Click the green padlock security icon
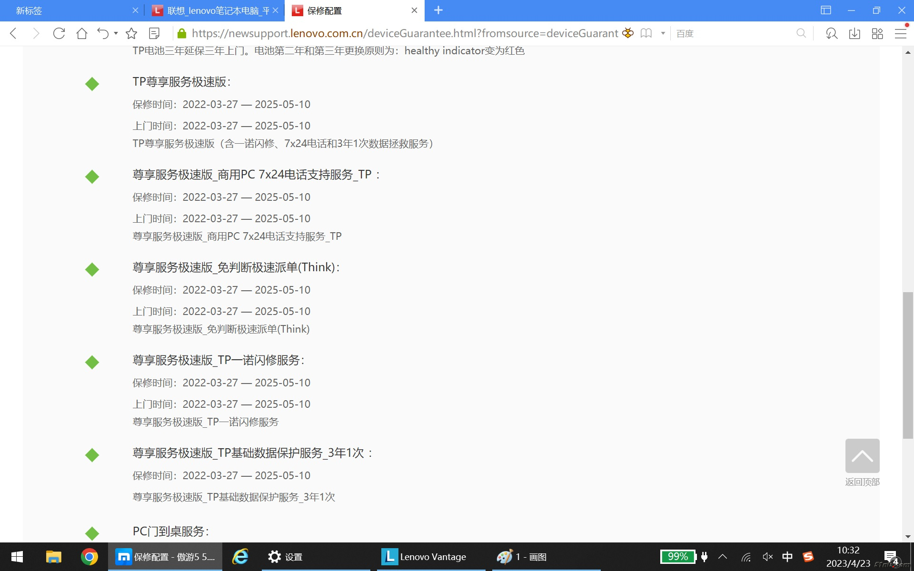 [181, 33]
